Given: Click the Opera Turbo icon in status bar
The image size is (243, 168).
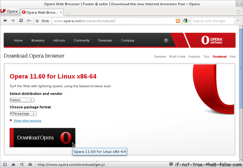Looking at the screenshot, I should pos(30,165).
